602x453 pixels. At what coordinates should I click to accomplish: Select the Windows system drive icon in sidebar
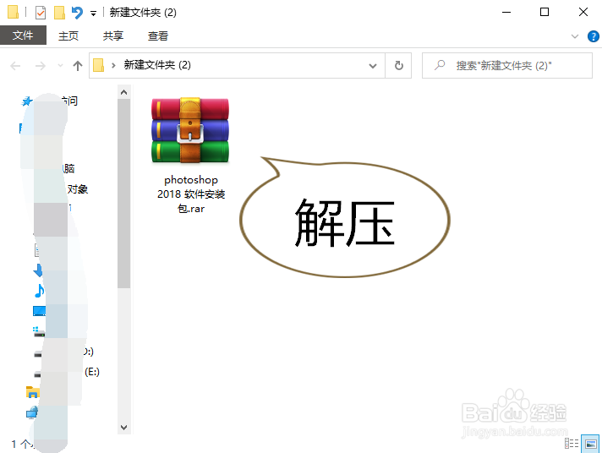(39, 332)
